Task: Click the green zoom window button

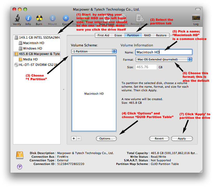Action: point(25,9)
